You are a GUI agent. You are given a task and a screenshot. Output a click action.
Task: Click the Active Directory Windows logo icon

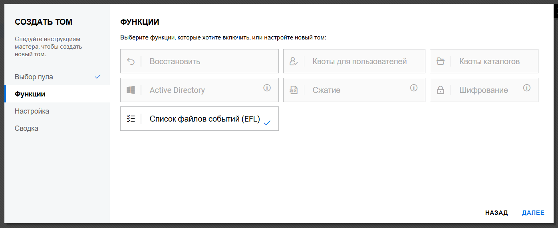(x=131, y=90)
